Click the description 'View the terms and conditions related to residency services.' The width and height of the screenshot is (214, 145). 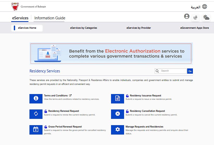coord(71,99)
